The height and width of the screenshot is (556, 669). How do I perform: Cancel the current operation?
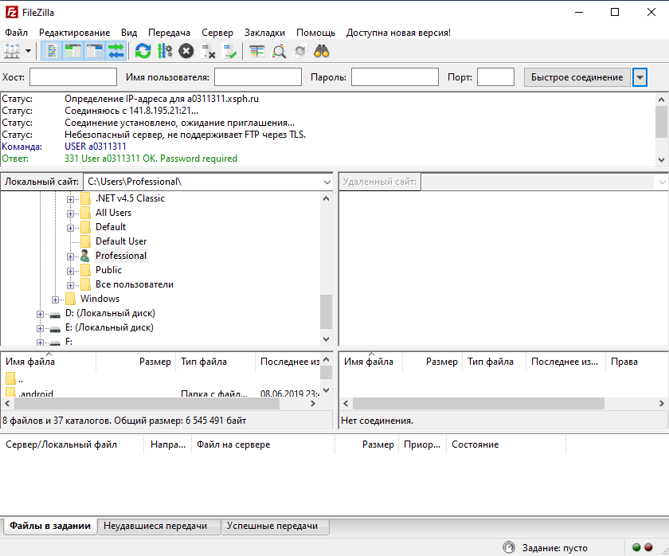pyautogui.click(x=186, y=52)
